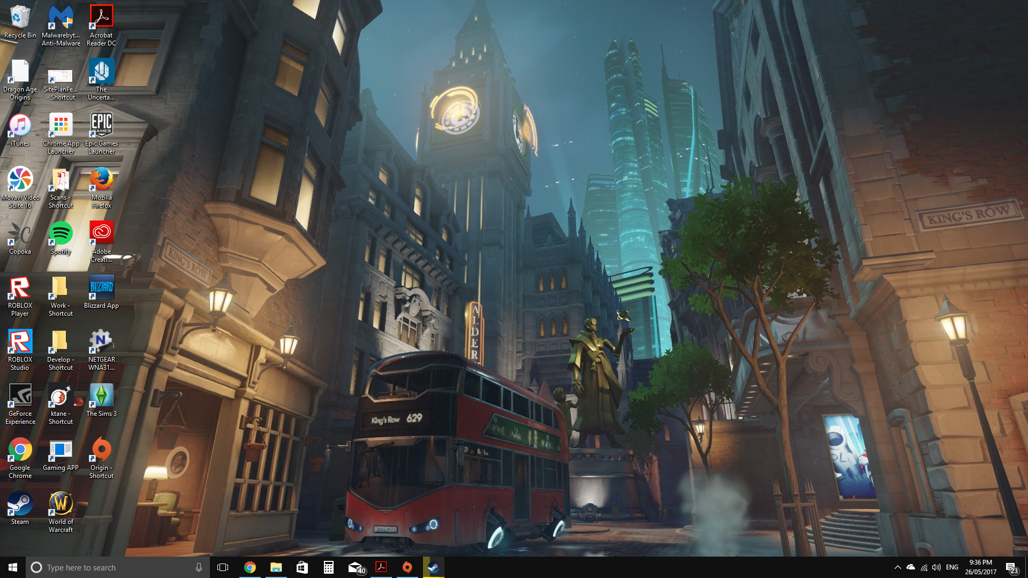Click the Origin taskbar icon
The height and width of the screenshot is (578, 1028).
(407, 567)
